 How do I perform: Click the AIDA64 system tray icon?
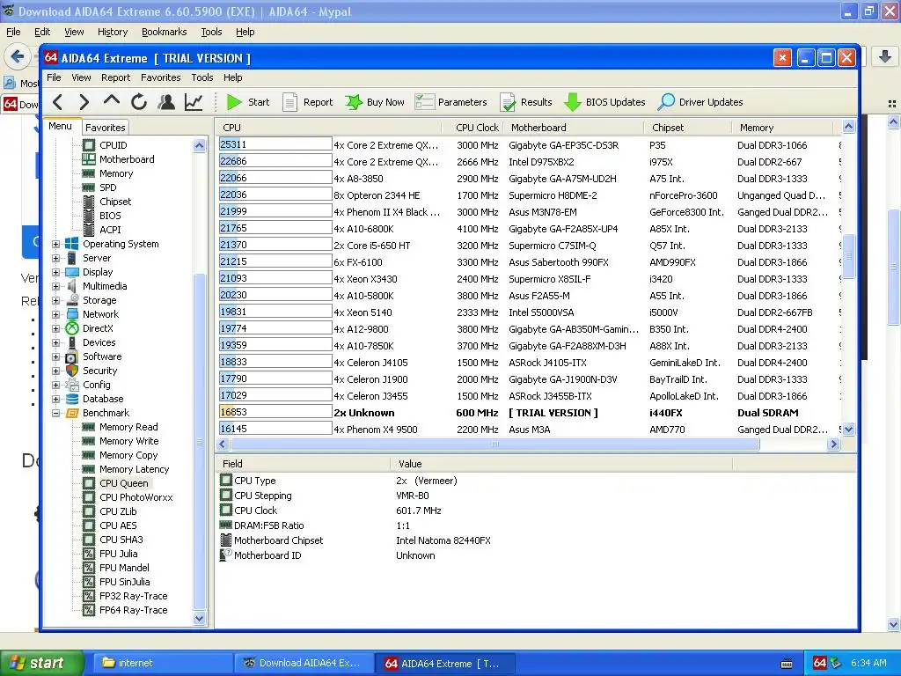pyautogui.click(x=820, y=663)
